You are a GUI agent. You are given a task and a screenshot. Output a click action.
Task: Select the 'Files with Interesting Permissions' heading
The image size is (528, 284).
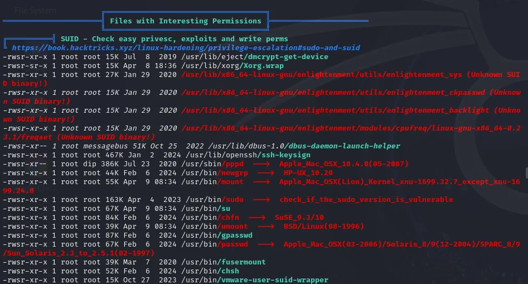click(x=186, y=21)
